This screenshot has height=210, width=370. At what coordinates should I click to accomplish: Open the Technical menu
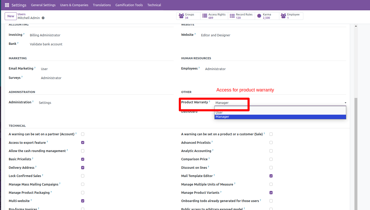coord(154,5)
